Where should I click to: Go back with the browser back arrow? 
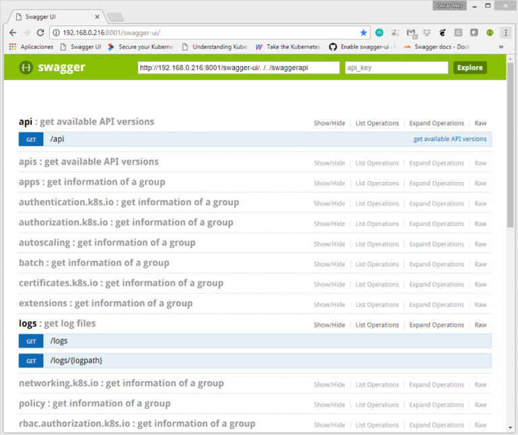pyautogui.click(x=13, y=32)
